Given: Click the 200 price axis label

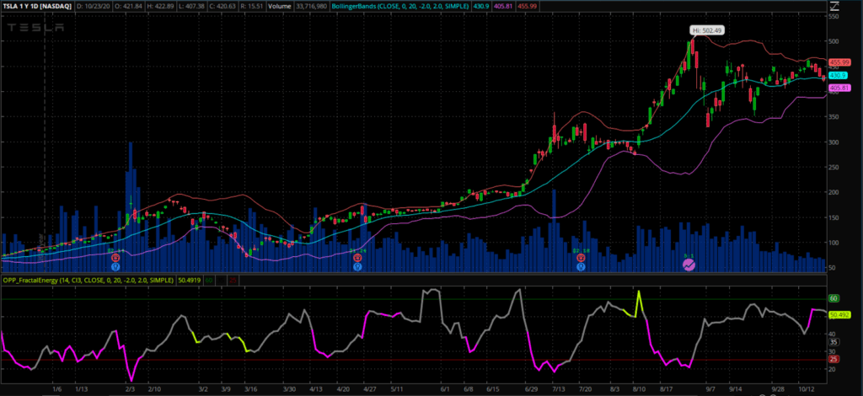Looking at the screenshot, I should [x=834, y=192].
